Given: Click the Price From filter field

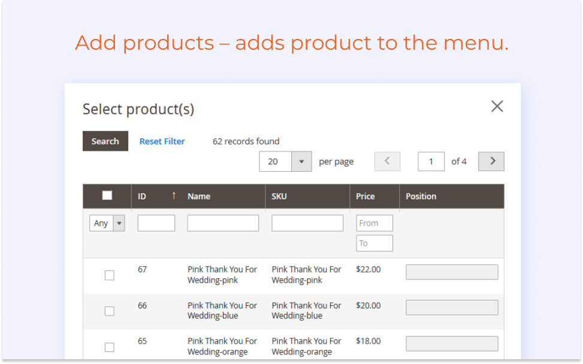Looking at the screenshot, I should (x=374, y=223).
